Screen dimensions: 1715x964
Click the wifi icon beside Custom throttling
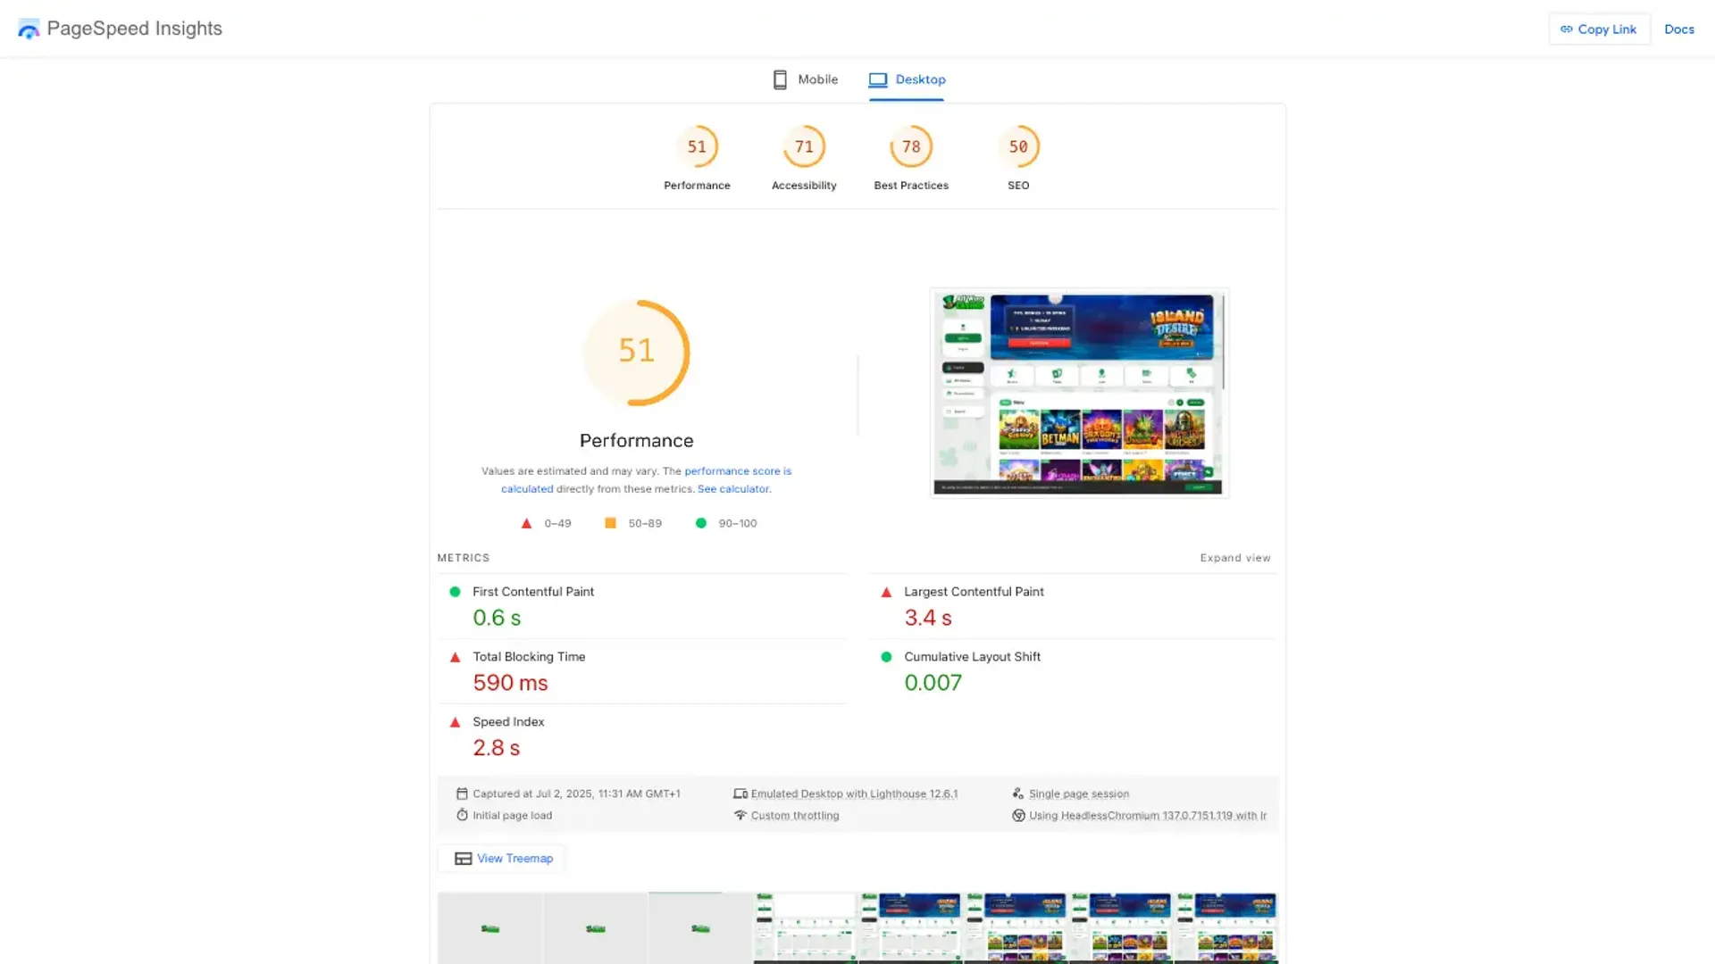pos(740,815)
